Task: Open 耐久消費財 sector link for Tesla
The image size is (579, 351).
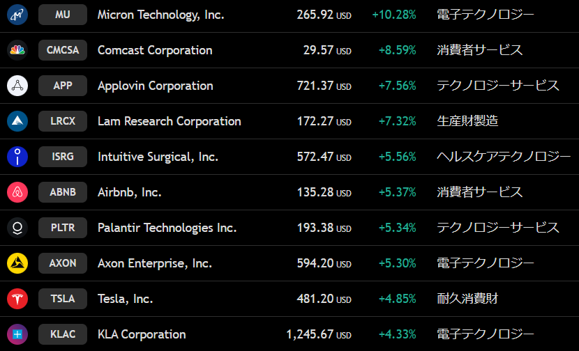Action: pos(467,299)
